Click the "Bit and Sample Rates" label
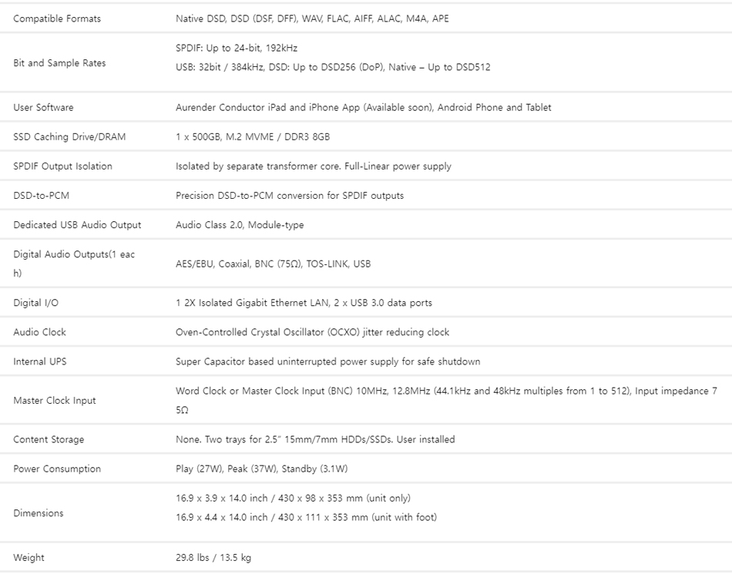 pos(59,63)
